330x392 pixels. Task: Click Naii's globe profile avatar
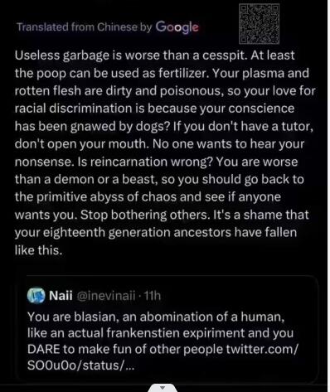pyautogui.click(x=36, y=296)
